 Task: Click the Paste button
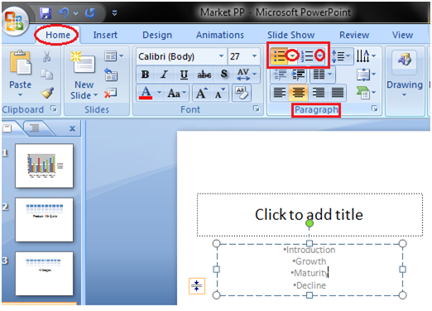point(20,74)
